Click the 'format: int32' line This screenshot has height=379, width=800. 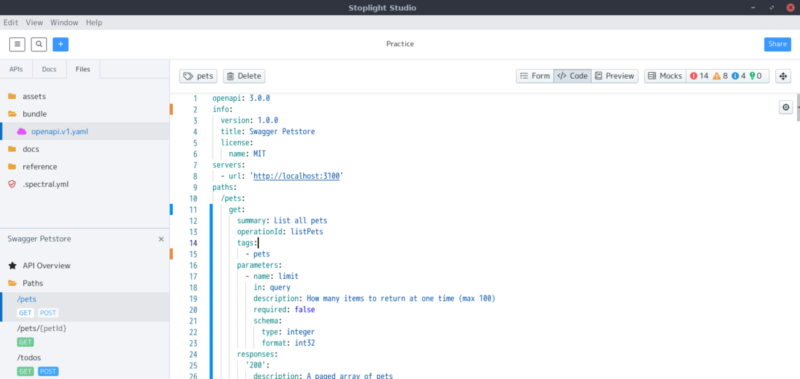288,343
